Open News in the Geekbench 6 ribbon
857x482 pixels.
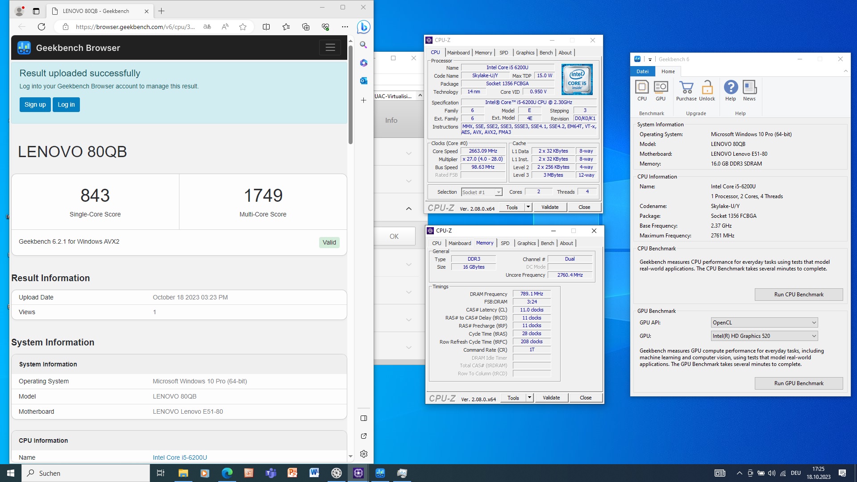point(749,91)
